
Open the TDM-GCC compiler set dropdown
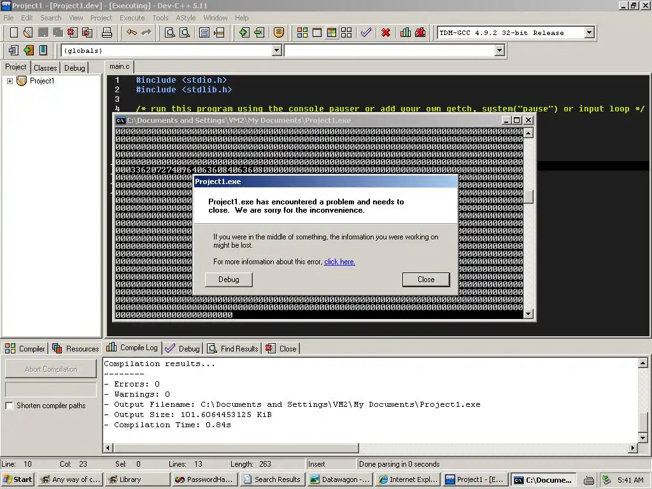click(589, 32)
